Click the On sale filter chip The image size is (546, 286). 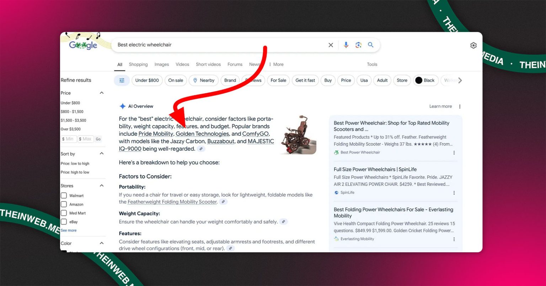176,81
